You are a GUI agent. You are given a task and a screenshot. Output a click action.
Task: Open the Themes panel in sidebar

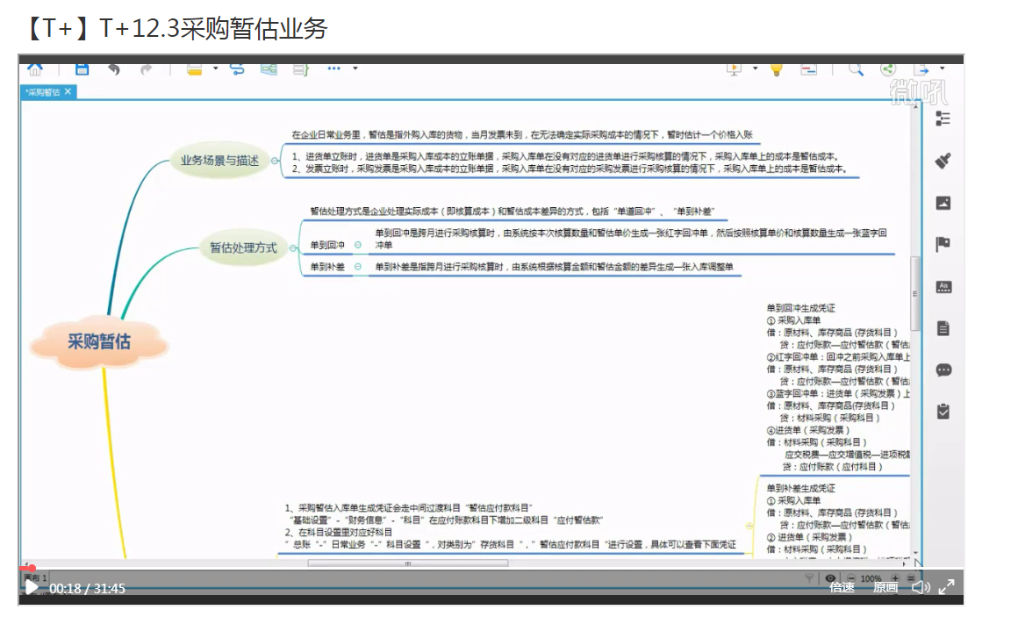click(943, 286)
